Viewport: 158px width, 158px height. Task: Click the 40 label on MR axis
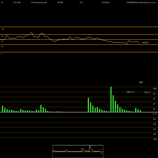[x=154, y=104]
